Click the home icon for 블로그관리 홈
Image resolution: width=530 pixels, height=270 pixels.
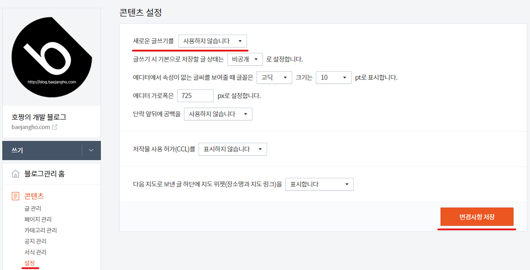(x=16, y=174)
